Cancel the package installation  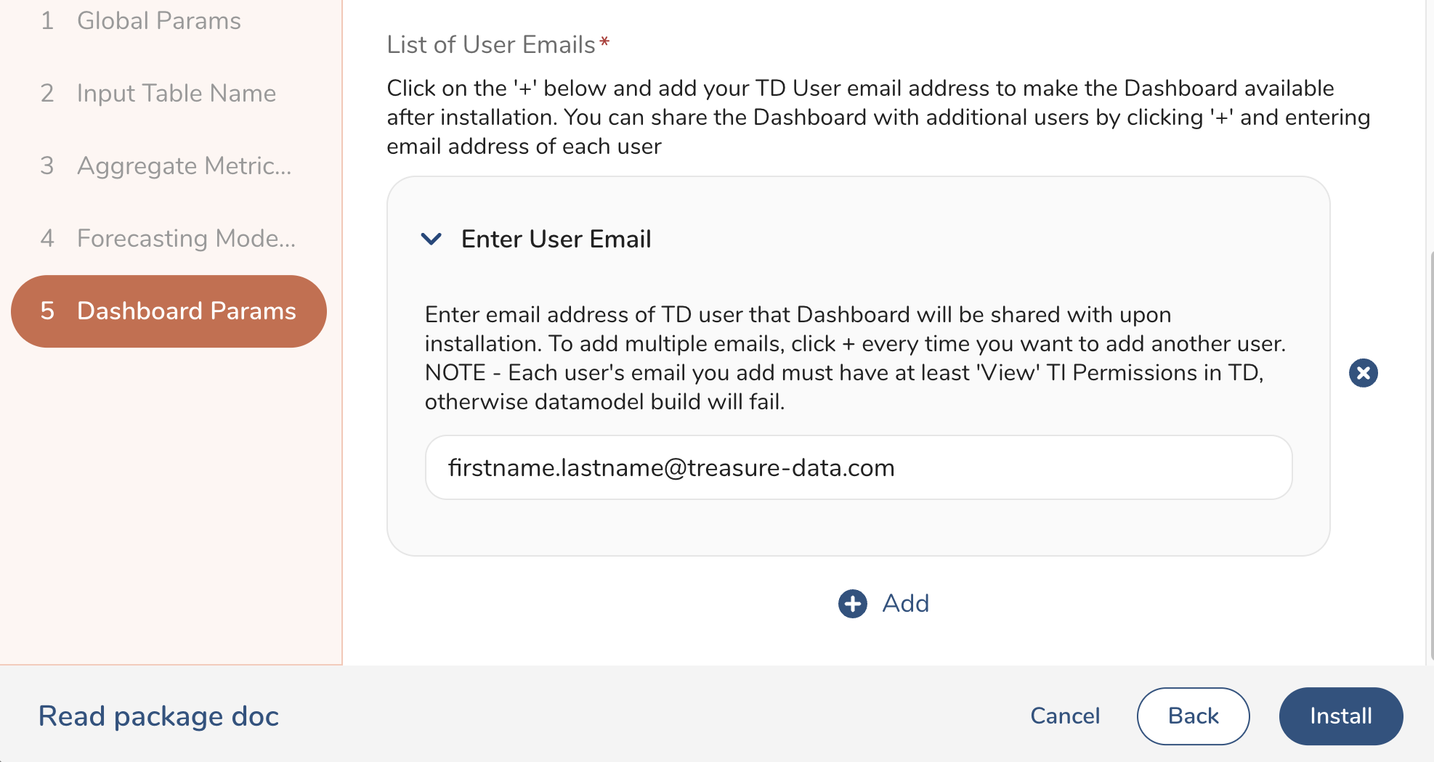(1064, 716)
